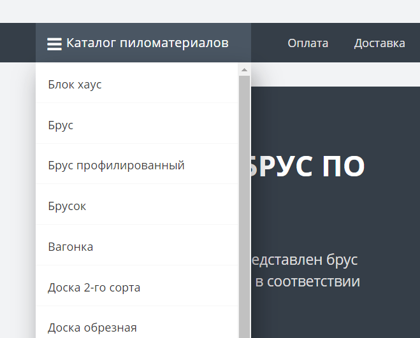Click the light gray area above the navbar
This screenshot has width=420, height=338.
point(210,11)
